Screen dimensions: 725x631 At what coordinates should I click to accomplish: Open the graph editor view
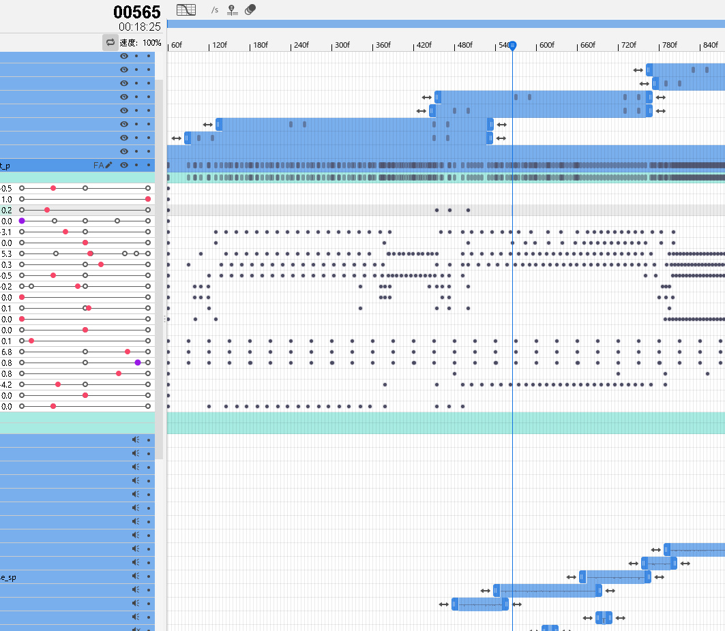pyautogui.click(x=186, y=10)
